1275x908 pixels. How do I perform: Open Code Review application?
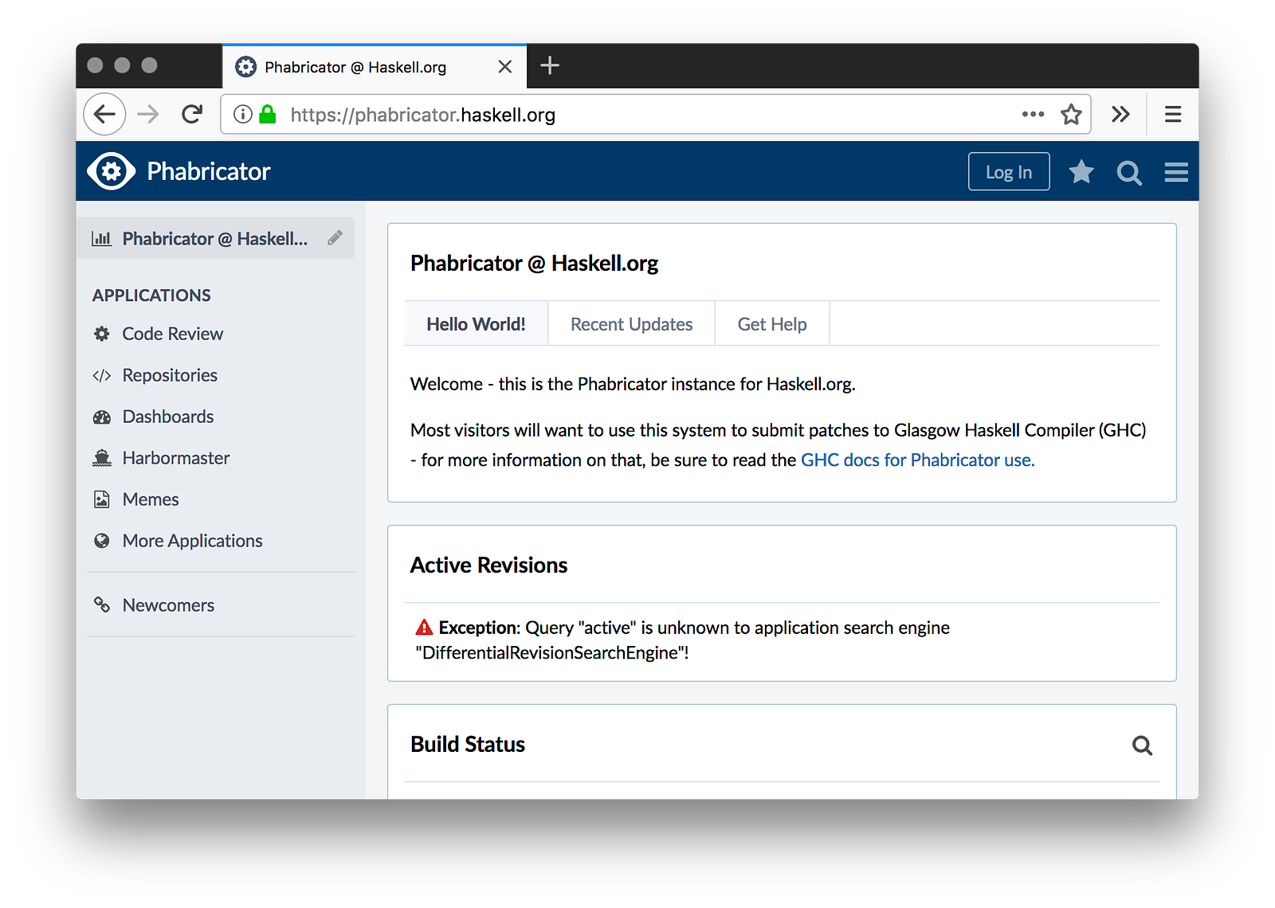(173, 334)
